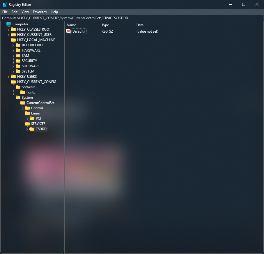This screenshot has height=254, width=264.
Task: Select the CurrentControlSet key label
Action: (40, 103)
